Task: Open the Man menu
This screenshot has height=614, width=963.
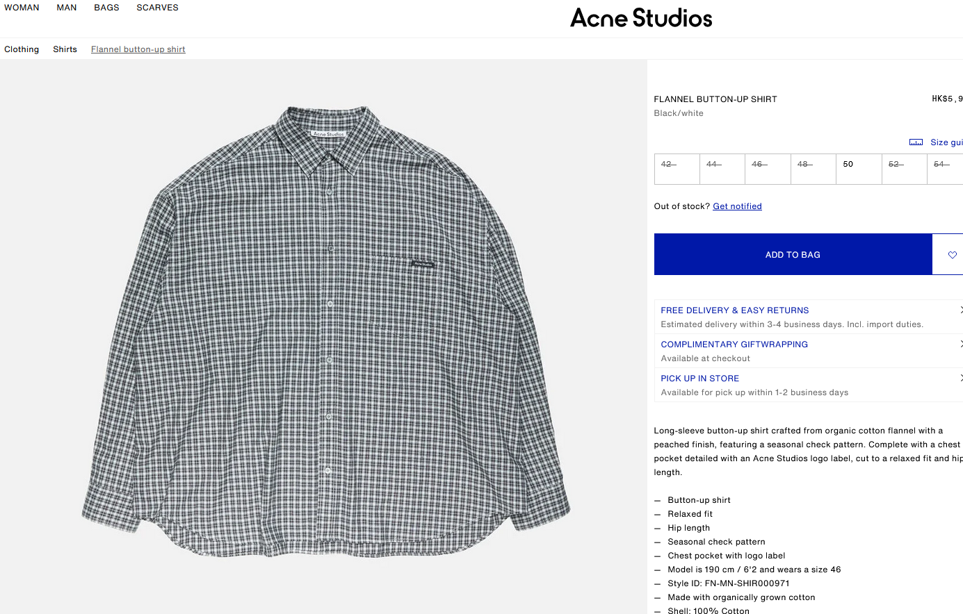Action: click(x=67, y=8)
